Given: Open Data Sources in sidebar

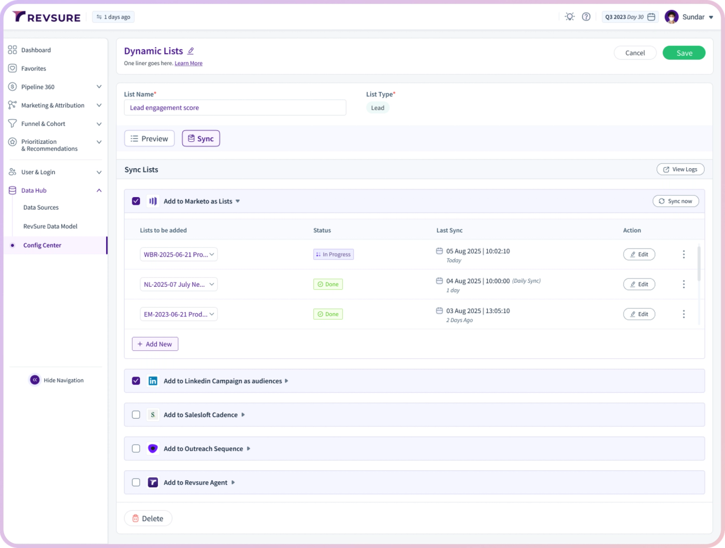Looking at the screenshot, I should tap(41, 208).
